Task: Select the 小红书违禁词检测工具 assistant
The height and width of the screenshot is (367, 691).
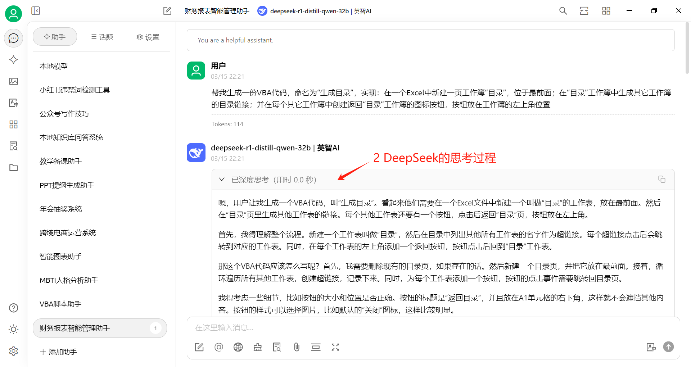Action: click(x=100, y=90)
